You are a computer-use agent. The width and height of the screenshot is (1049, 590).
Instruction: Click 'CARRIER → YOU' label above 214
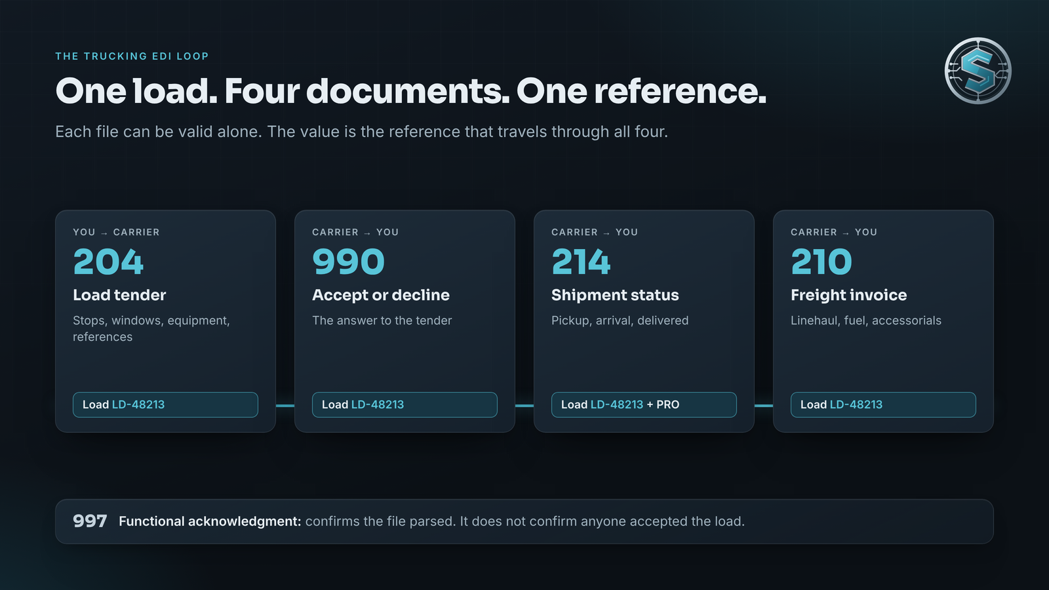pos(595,232)
